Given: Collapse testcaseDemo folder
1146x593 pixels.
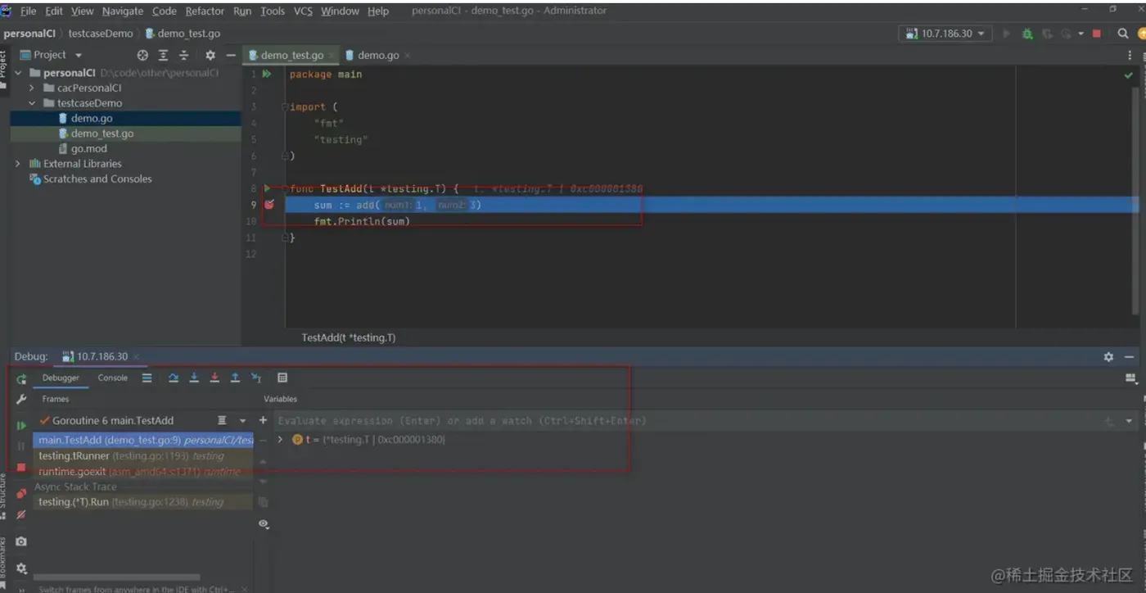Looking at the screenshot, I should click(31, 103).
